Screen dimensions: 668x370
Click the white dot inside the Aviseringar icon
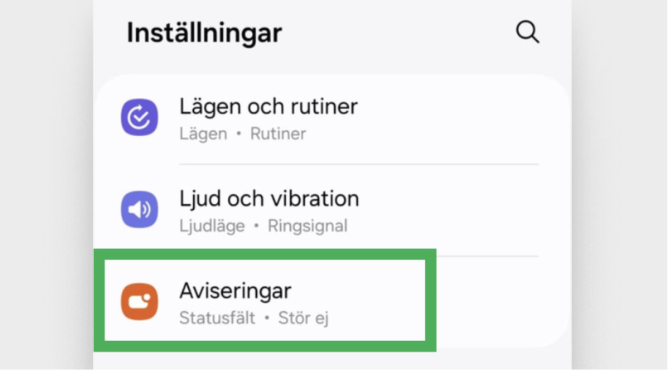point(147,297)
